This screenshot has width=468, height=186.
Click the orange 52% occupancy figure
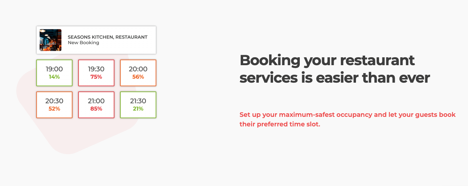[x=54, y=109]
